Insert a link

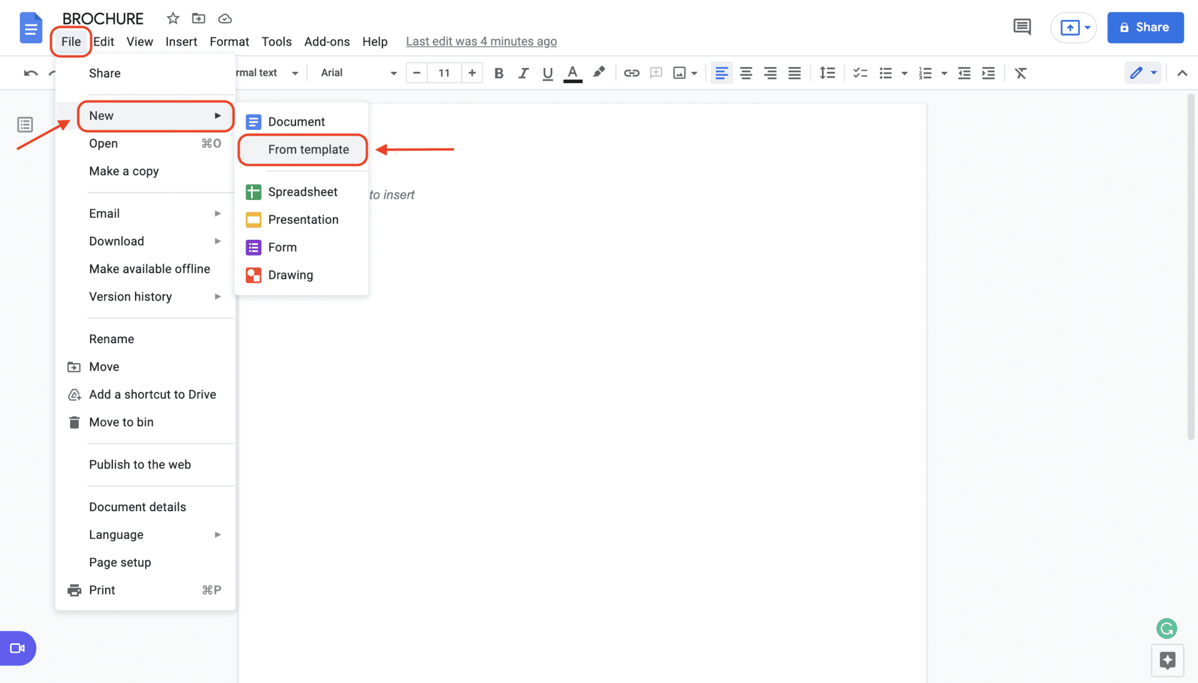click(632, 73)
